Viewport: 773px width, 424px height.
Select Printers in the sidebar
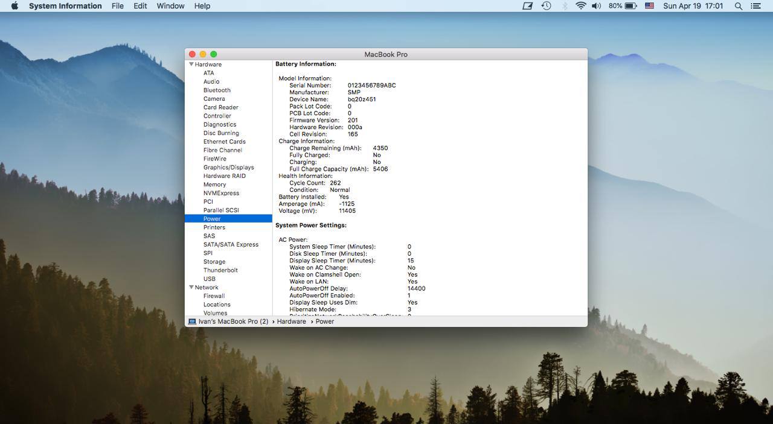214,227
